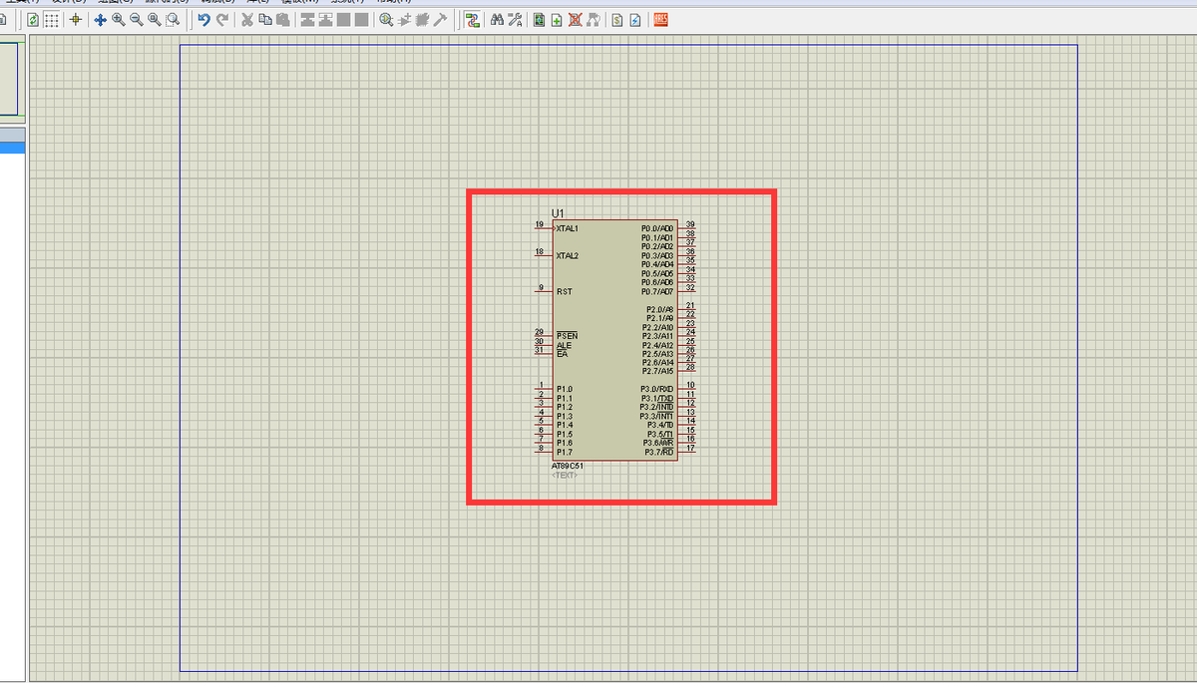Click the P3.0/RXD pin label
The height and width of the screenshot is (683, 1197).
657,389
